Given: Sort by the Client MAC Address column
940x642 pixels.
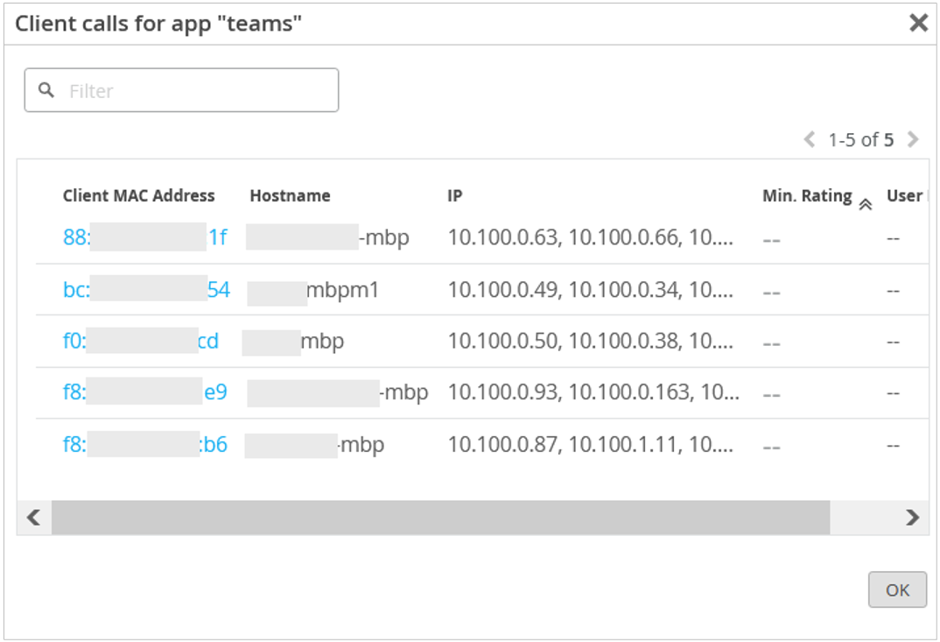Looking at the screenshot, I should (138, 196).
